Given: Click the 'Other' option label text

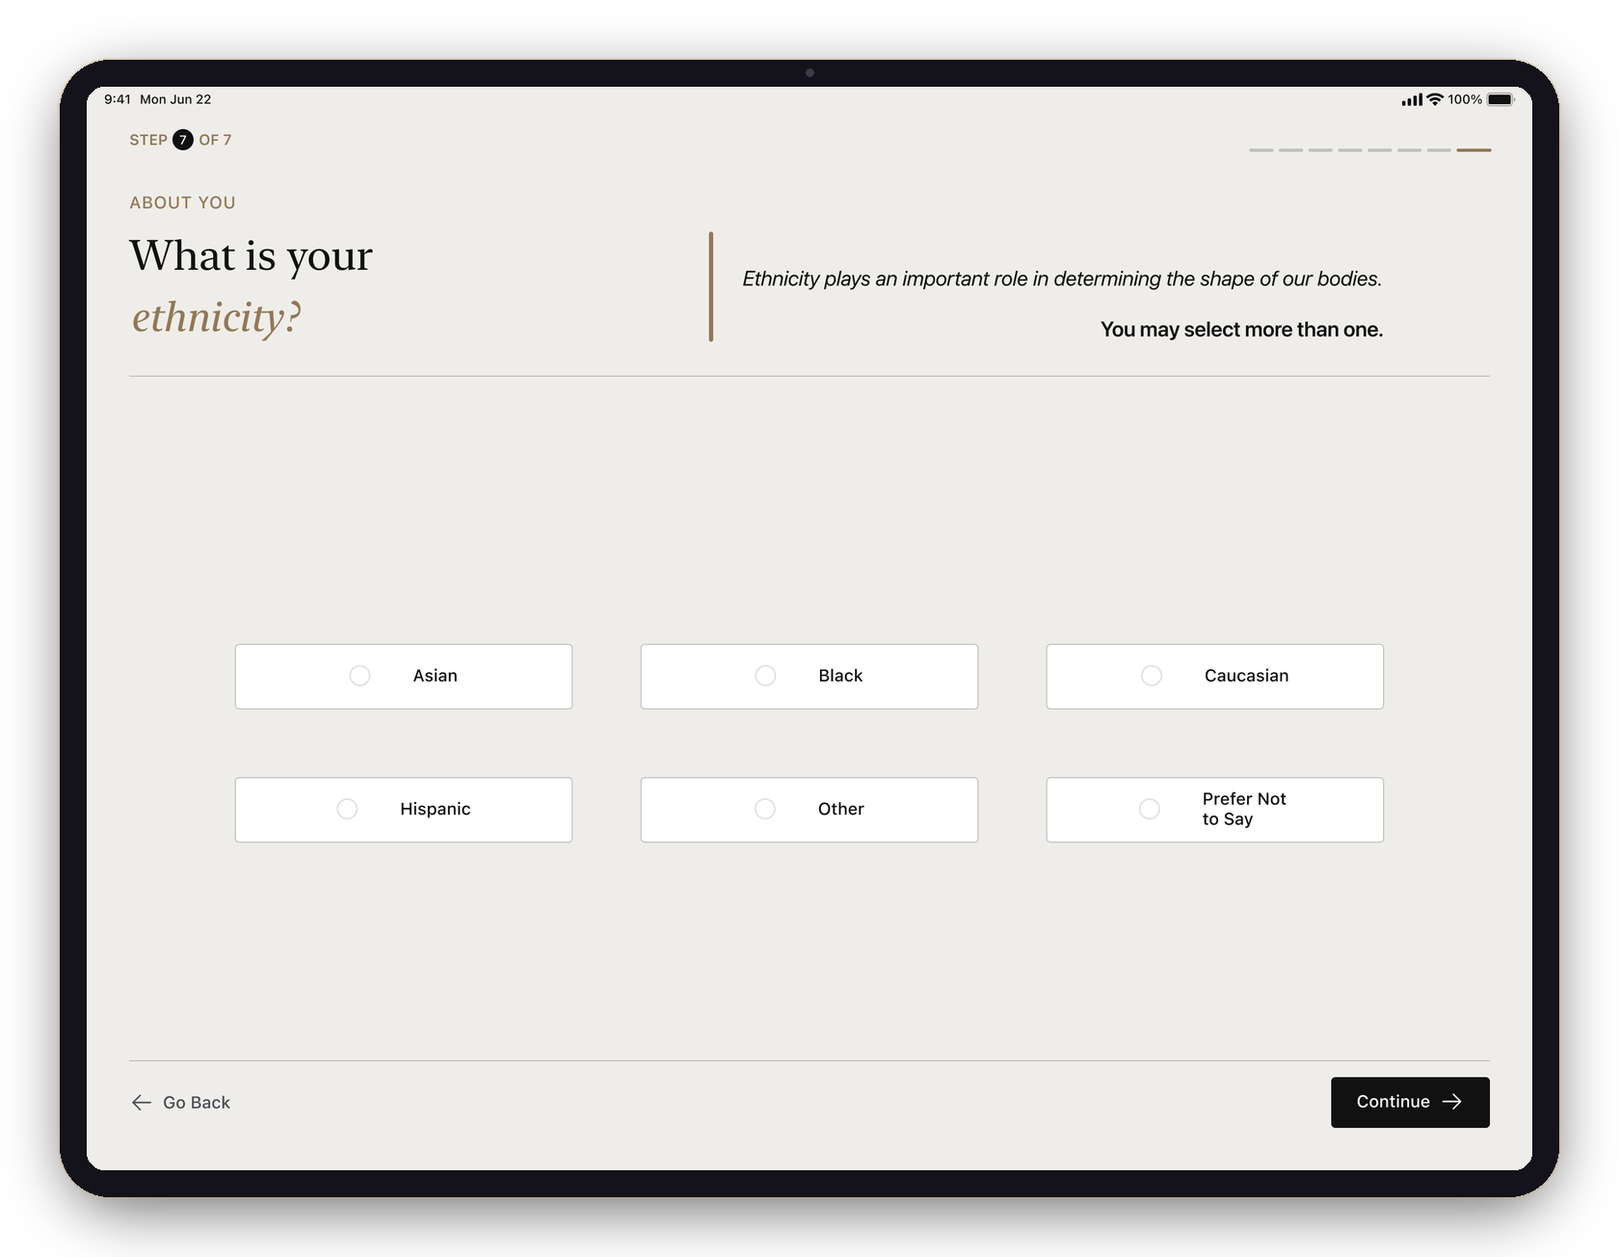Looking at the screenshot, I should click(x=841, y=809).
